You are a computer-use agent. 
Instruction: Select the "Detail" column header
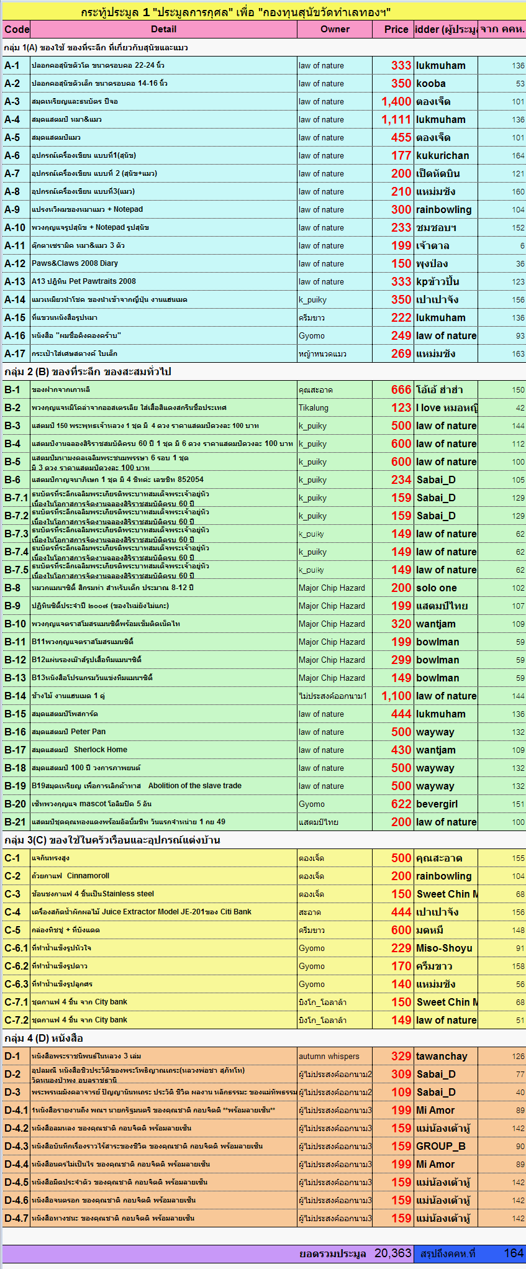point(163,29)
